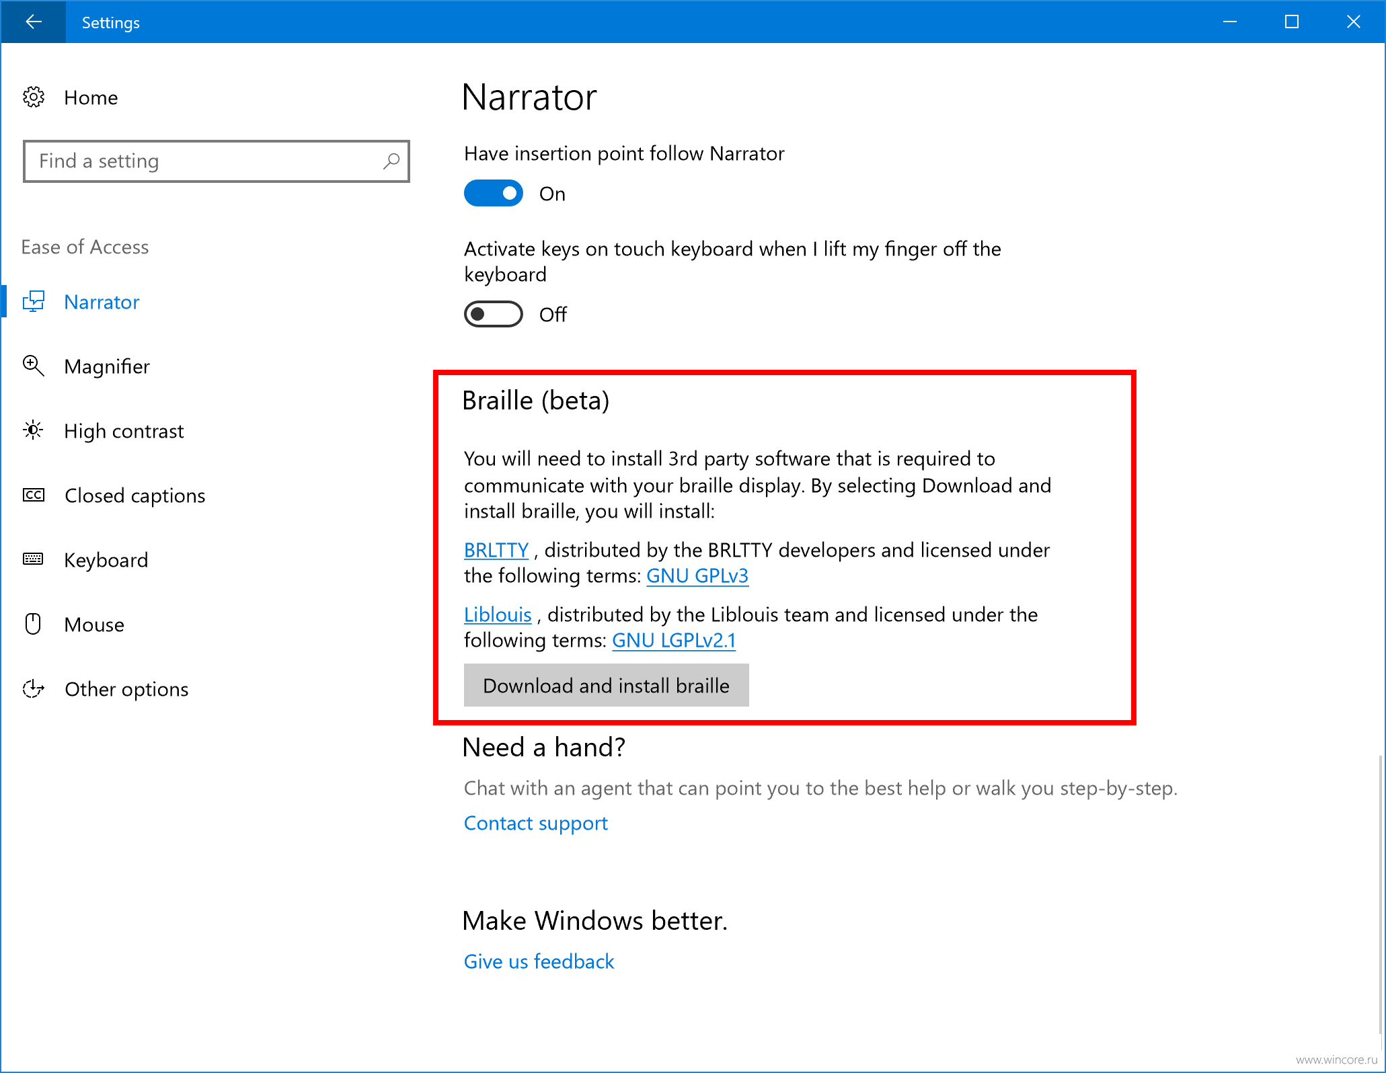Click Contact support link
The image size is (1386, 1073).
(536, 823)
